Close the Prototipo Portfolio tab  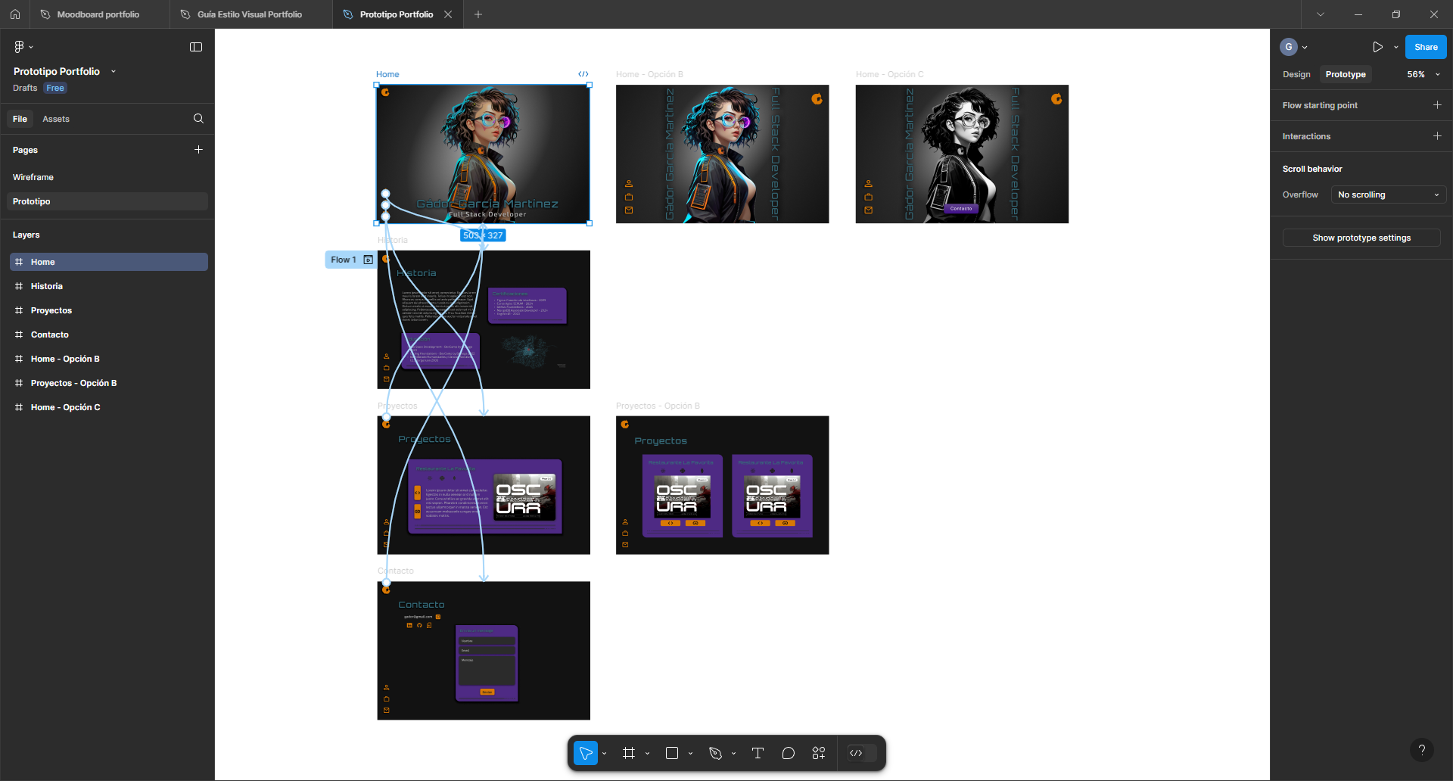coord(448,14)
